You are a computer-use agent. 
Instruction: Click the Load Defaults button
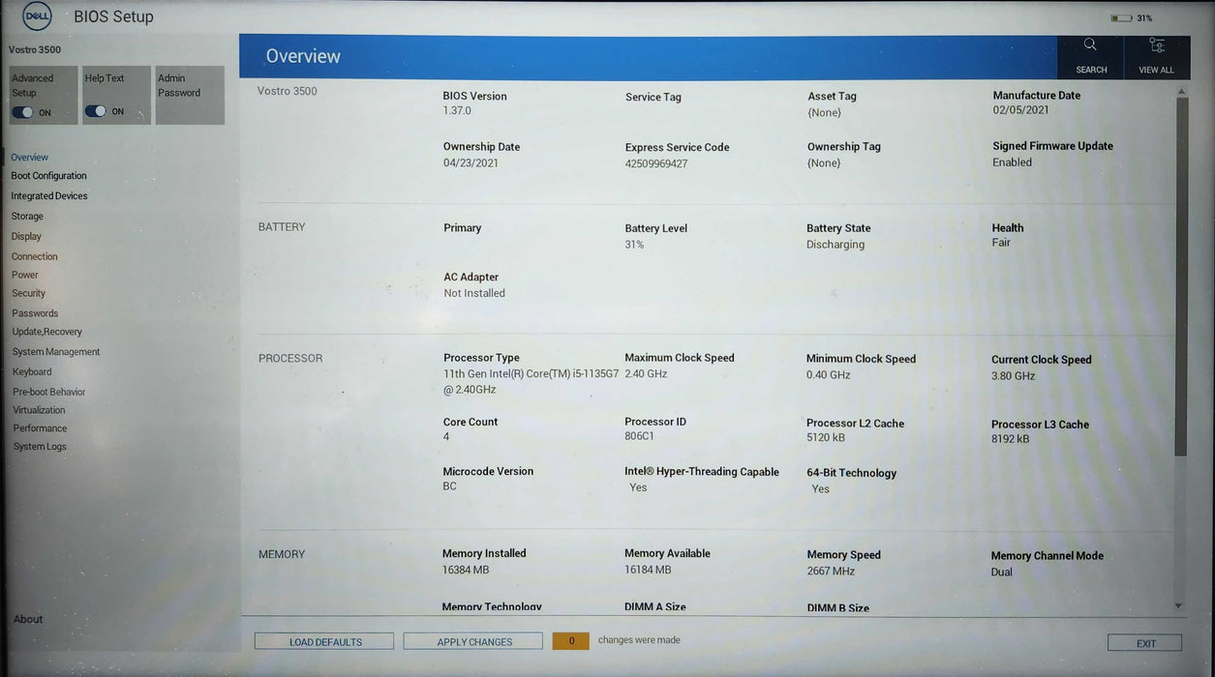point(323,640)
